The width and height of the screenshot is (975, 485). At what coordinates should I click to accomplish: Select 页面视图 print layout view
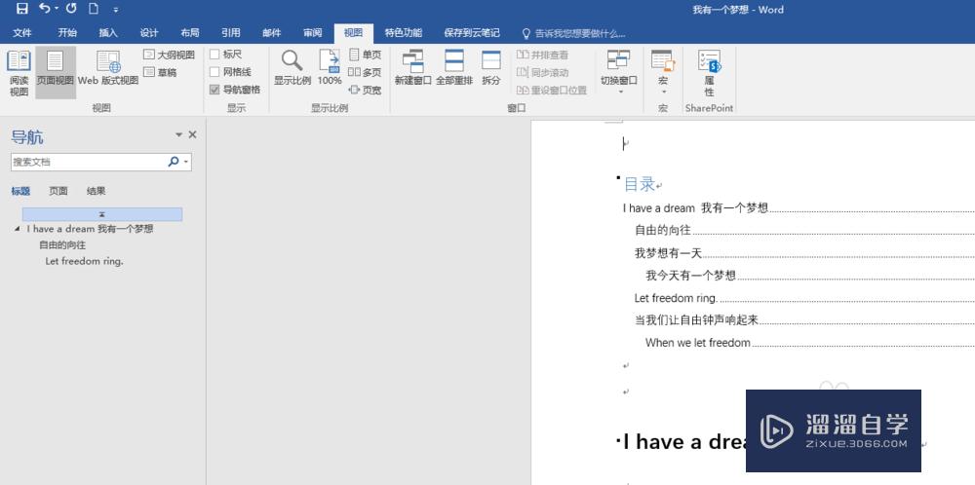click(x=56, y=73)
